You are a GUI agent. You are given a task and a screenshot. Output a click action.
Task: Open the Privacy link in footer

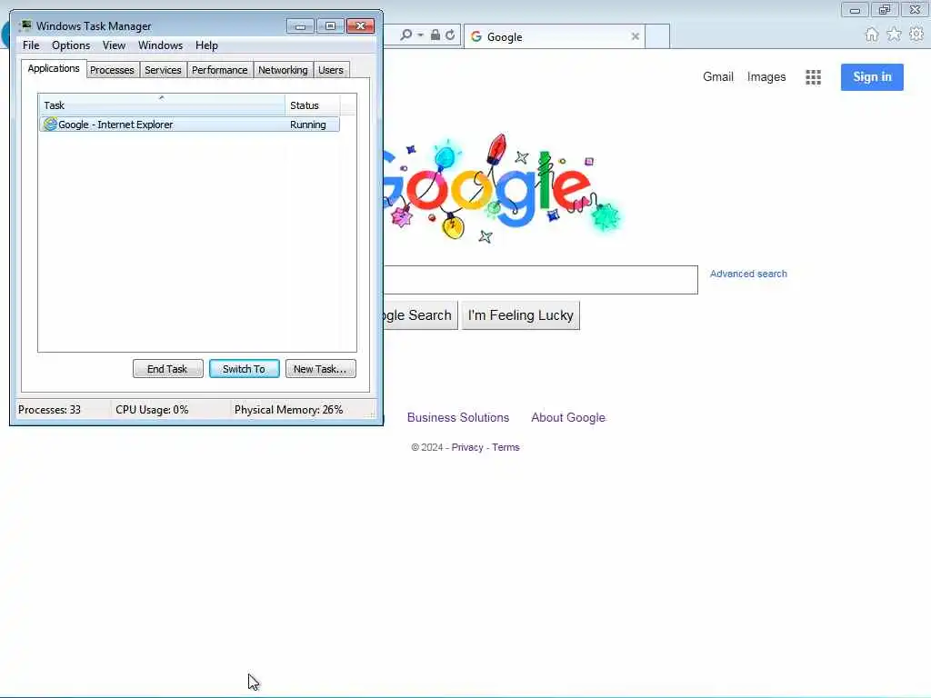tap(467, 447)
